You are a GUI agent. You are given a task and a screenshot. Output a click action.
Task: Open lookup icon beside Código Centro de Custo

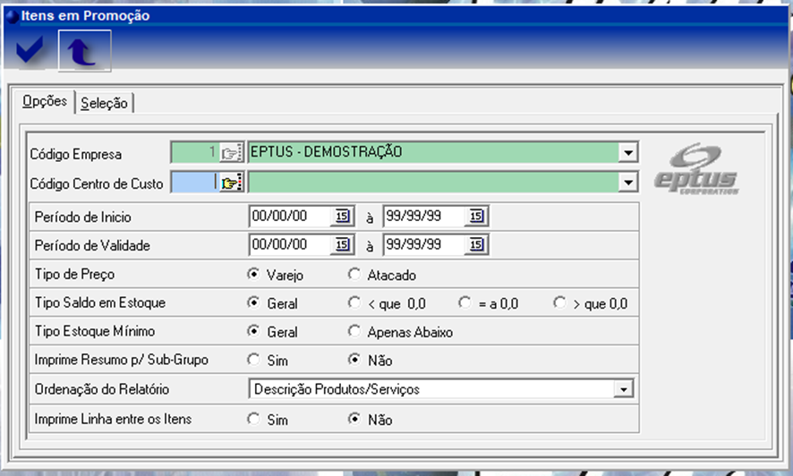click(232, 183)
